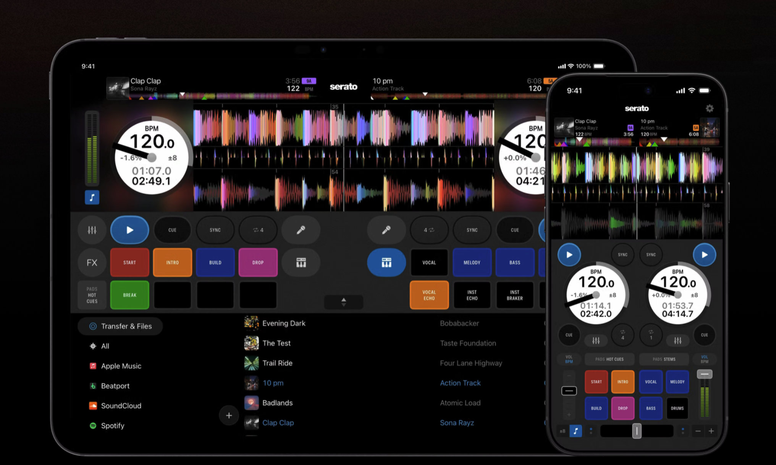The width and height of the screenshot is (776, 465).
Task: Open mixer EQ panel on iPad left deck
Action: click(92, 230)
